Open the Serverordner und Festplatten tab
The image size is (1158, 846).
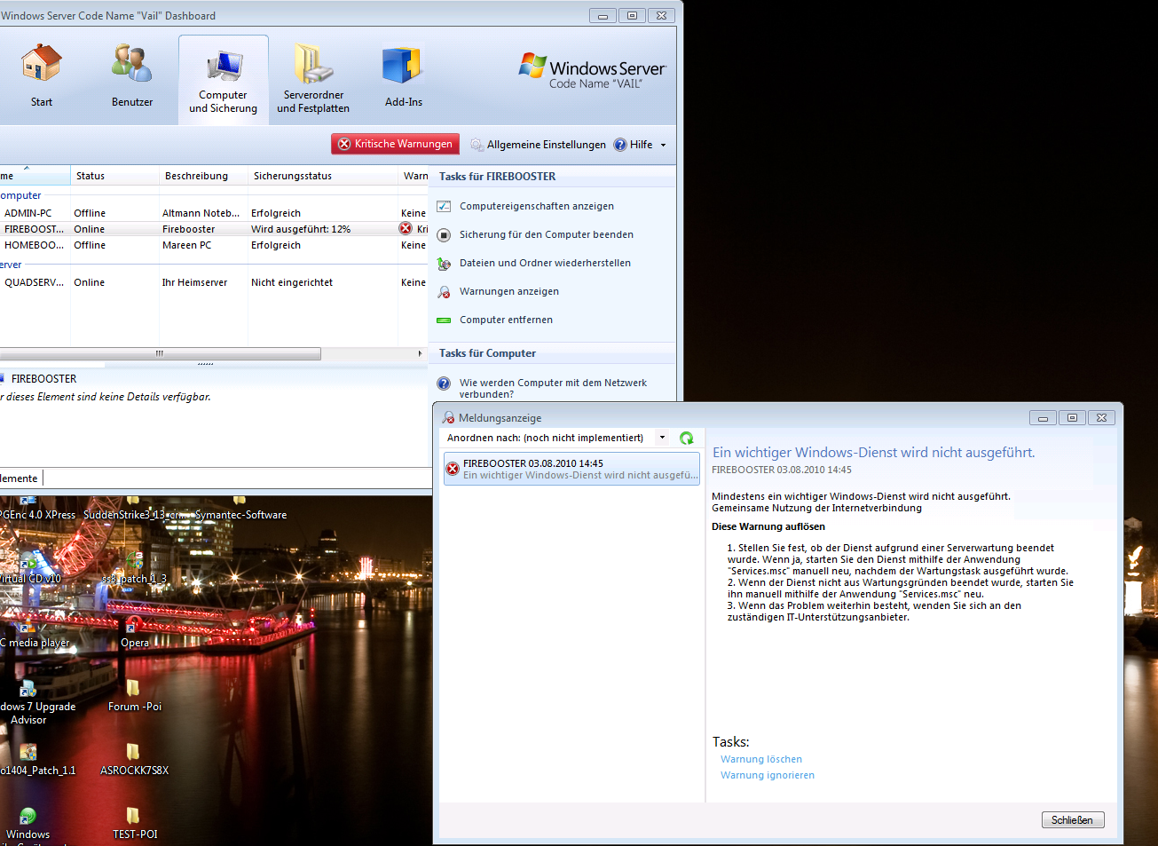coord(313,79)
